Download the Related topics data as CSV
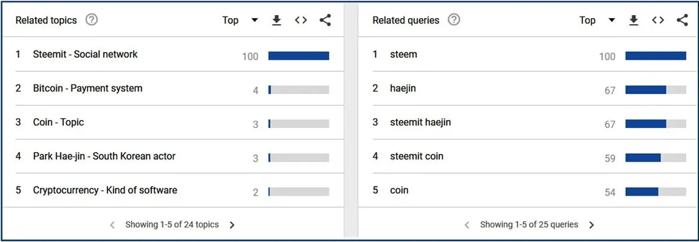The width and height of the screenshot is (699, 242). coord(276,20)
